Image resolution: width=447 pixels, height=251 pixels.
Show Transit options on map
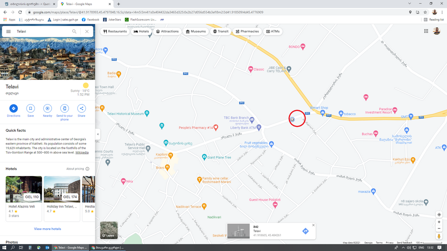click(x=221, y=31)
